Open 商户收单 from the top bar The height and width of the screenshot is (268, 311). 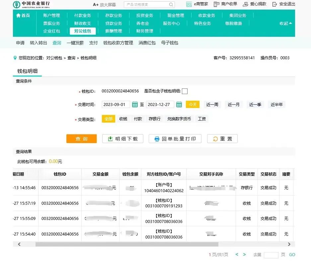click(225, 4)
